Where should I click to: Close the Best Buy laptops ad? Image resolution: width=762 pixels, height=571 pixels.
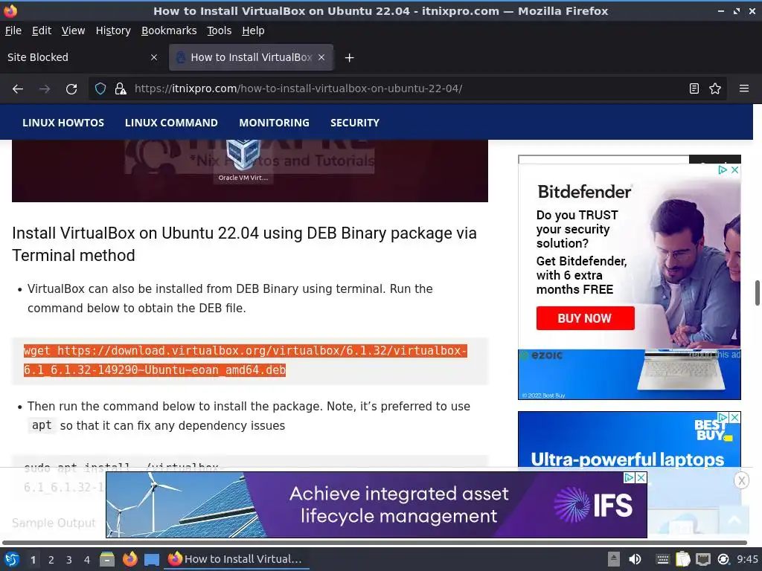pyautogui.click(x=734, y=418)
